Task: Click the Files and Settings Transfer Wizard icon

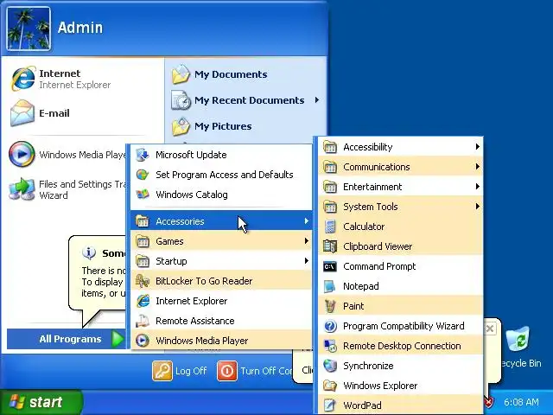Action: [22, 189]
